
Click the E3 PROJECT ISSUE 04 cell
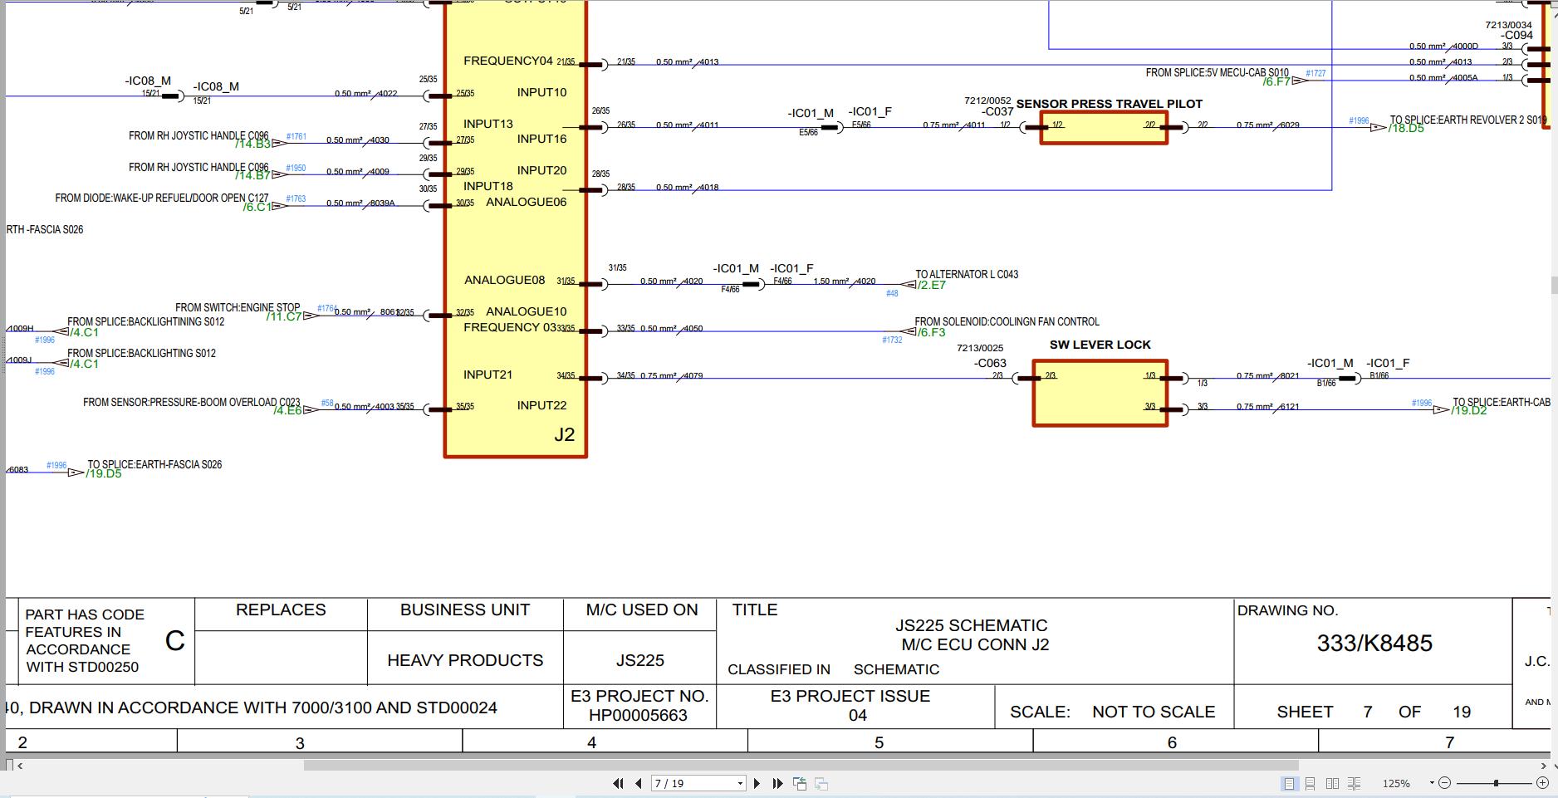pos(855,705)
